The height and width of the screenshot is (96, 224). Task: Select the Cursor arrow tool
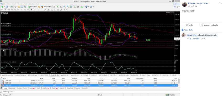click(32, 10)
